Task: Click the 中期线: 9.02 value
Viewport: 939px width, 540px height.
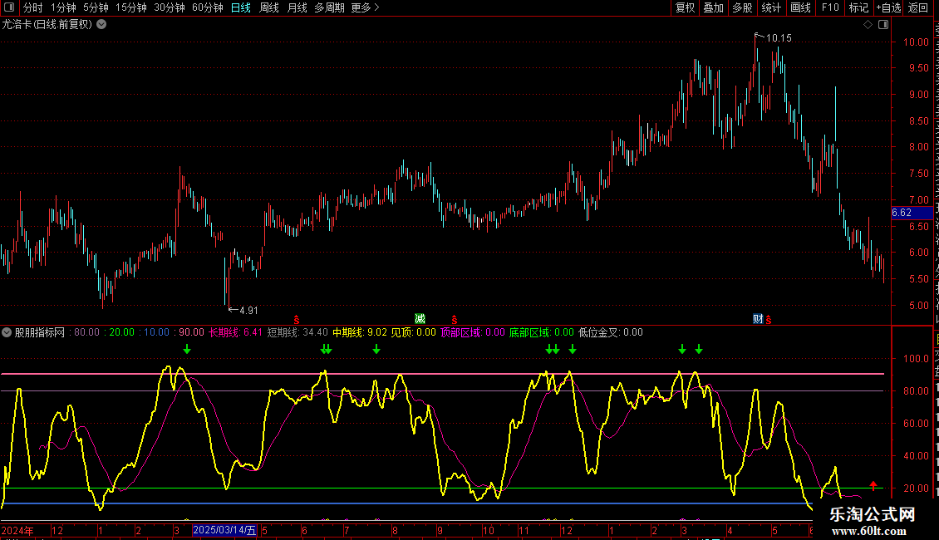Action: point(360,332)
